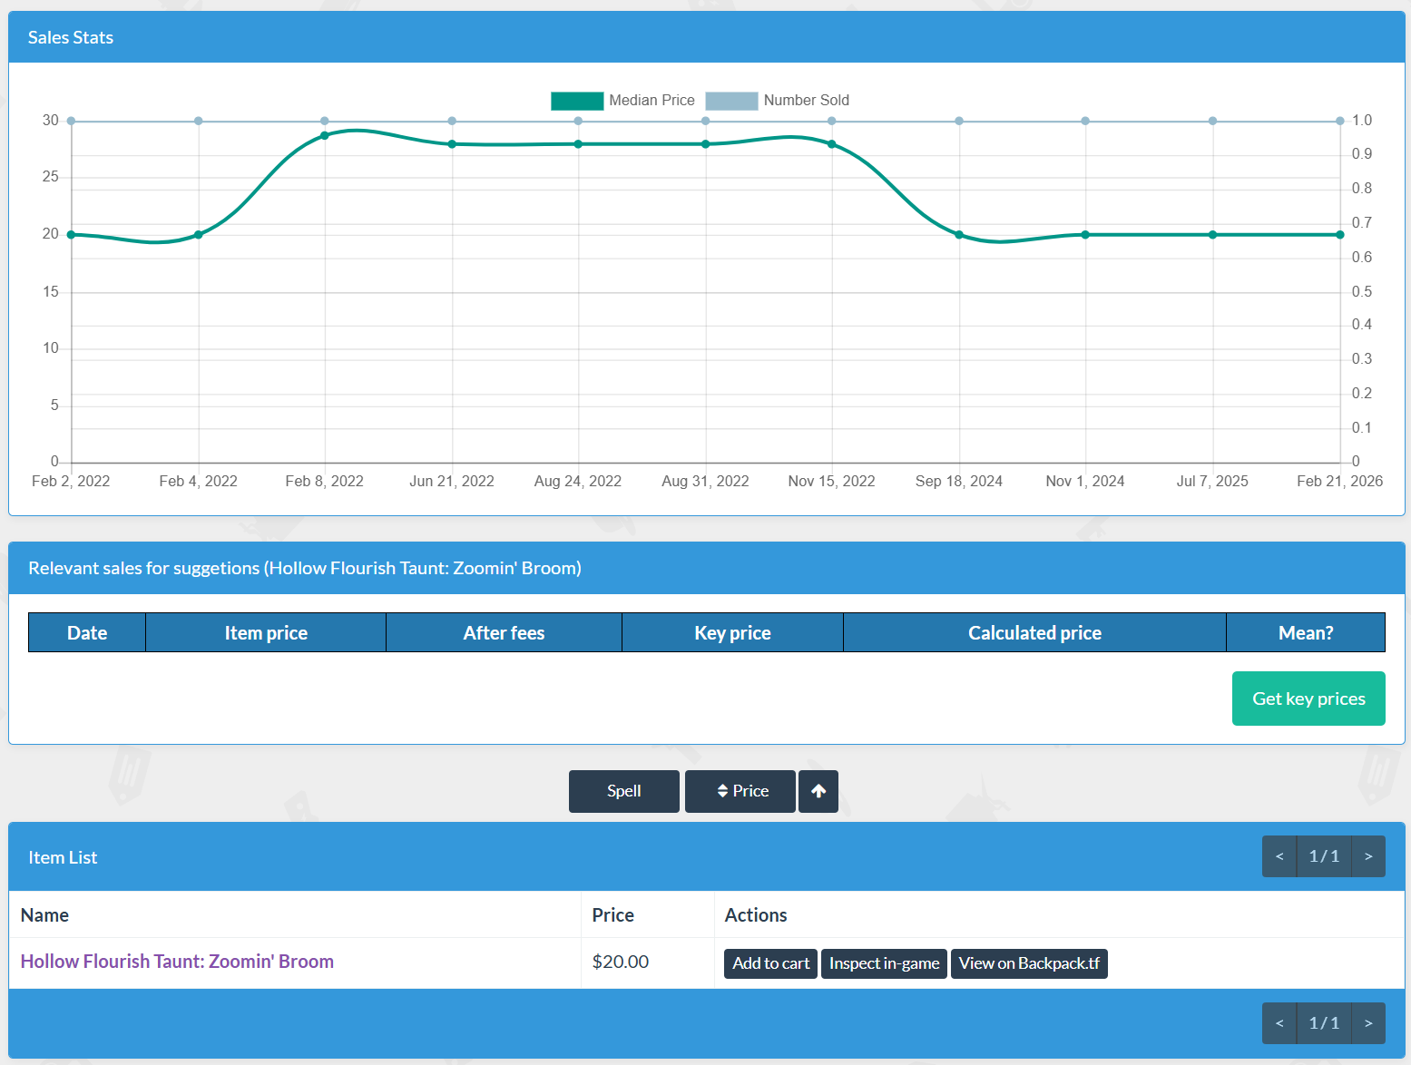Click the Jul 7, 2025 median price point
The image size is (1411, 1065).
[1212, 235]
